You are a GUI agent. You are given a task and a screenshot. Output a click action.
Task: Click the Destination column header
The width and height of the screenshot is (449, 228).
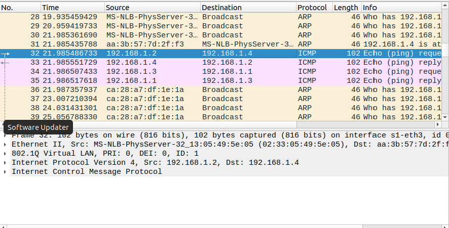point(248,8)
